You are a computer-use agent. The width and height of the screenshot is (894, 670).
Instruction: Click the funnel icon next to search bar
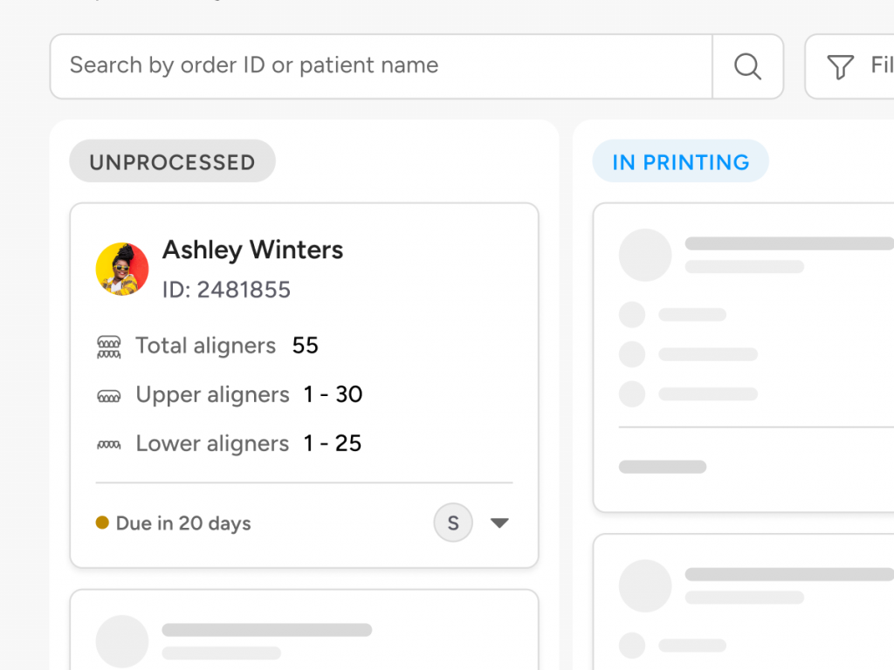tap(838, 65)
